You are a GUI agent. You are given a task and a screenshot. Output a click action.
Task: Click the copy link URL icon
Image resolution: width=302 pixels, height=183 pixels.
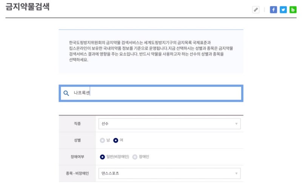click(256, 10)
